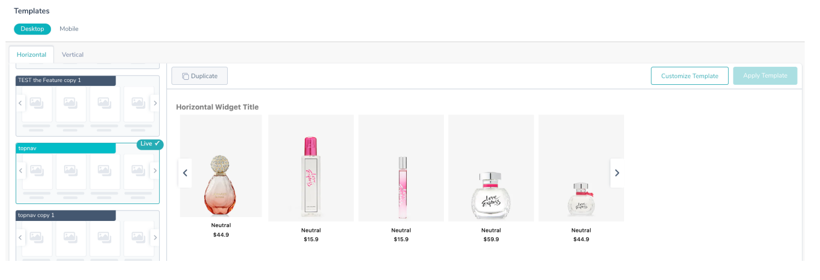
Task: Click the $59.9 Love Express perfume product
Action: [491, 179]
